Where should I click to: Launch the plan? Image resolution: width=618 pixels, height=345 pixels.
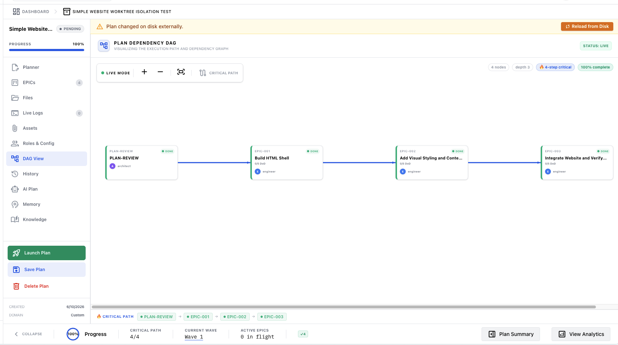46,253
